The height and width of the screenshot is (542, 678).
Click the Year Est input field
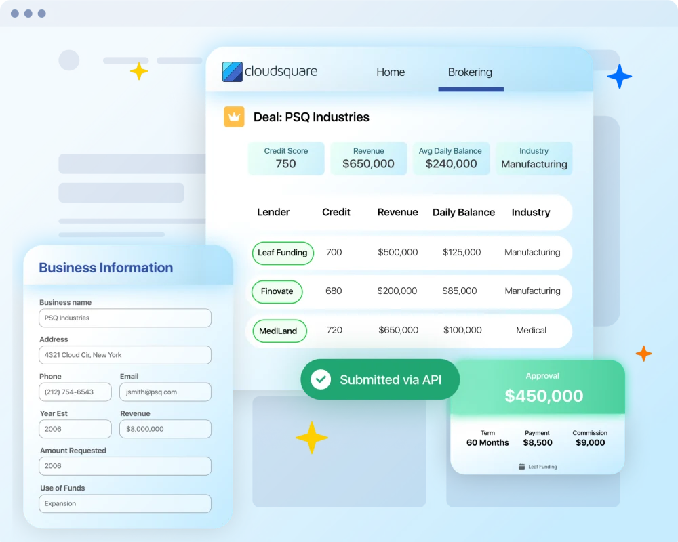click(x=75, y=429)
